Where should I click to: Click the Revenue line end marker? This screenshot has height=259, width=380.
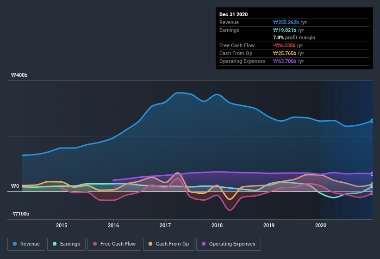pos(372,121)
